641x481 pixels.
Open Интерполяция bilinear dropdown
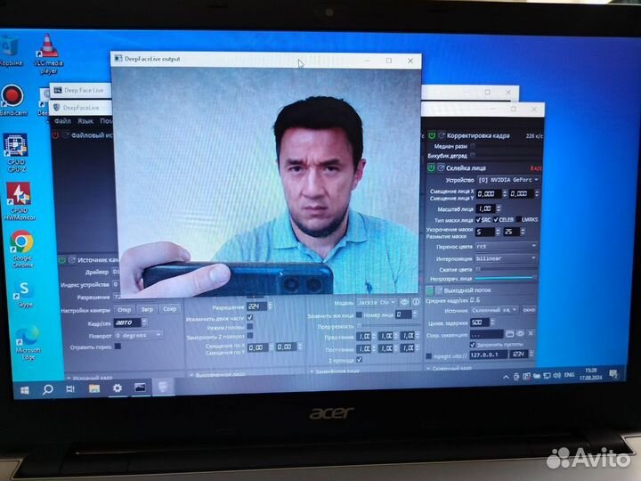506,258
